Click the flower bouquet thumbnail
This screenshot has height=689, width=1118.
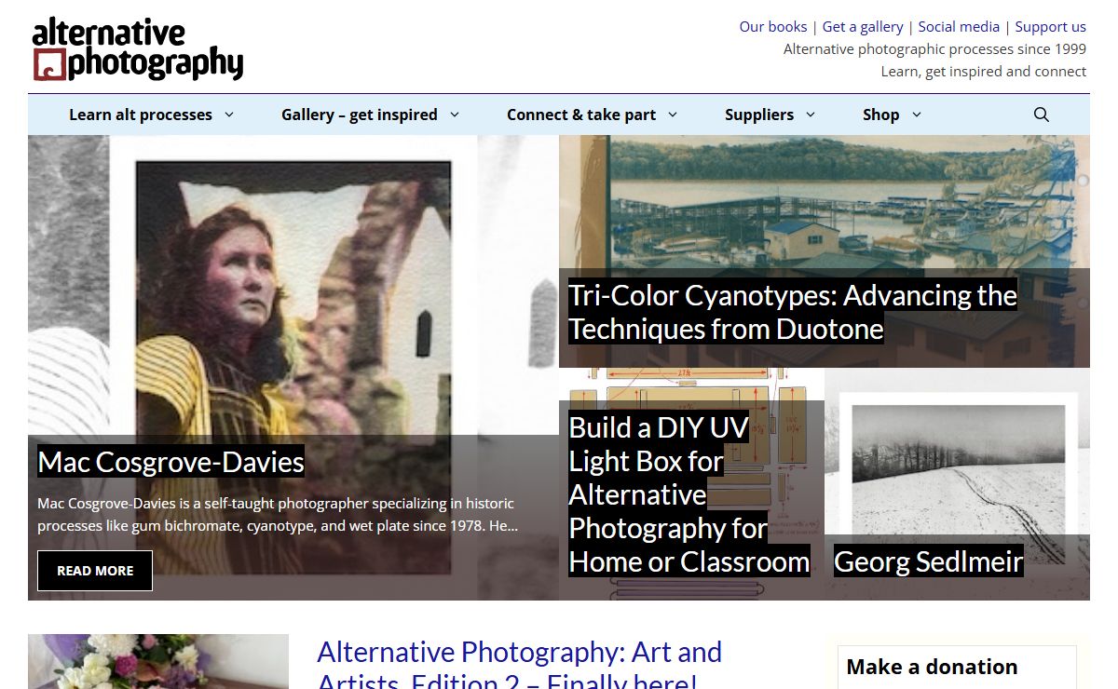[158, 662]
